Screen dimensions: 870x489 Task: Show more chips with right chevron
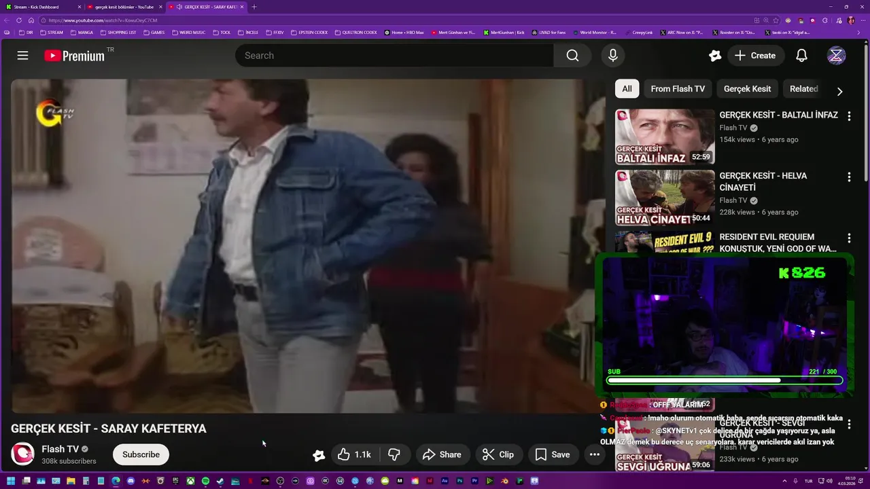tap(839, 91)
